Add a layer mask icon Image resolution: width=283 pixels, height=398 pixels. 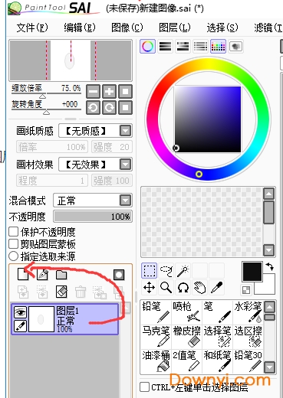pyautogui.click(x=119, y=275)
